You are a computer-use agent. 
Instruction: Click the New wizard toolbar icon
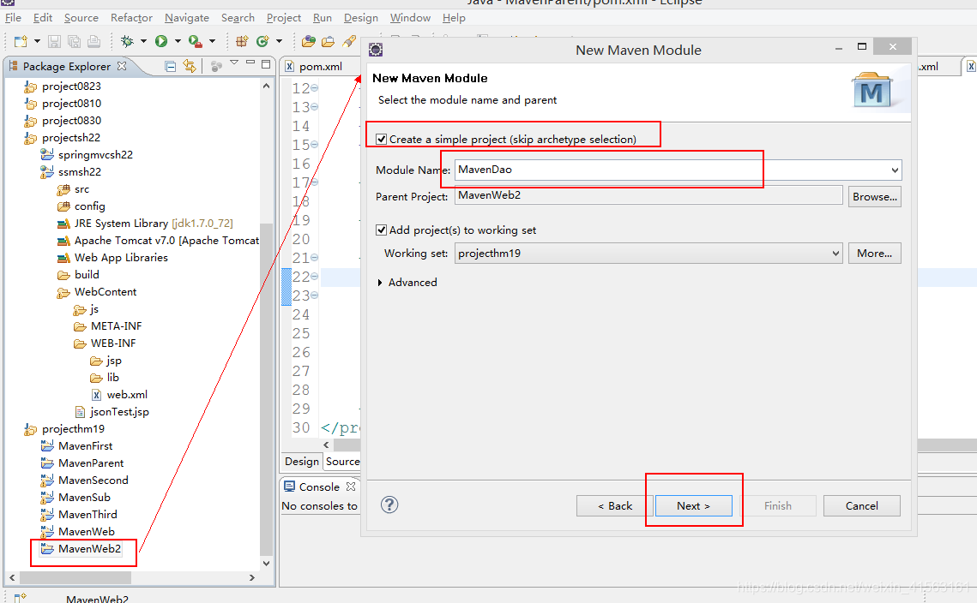(21, 41)
